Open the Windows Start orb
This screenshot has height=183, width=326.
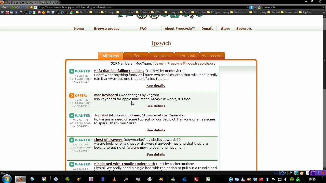tap(7, 179)
